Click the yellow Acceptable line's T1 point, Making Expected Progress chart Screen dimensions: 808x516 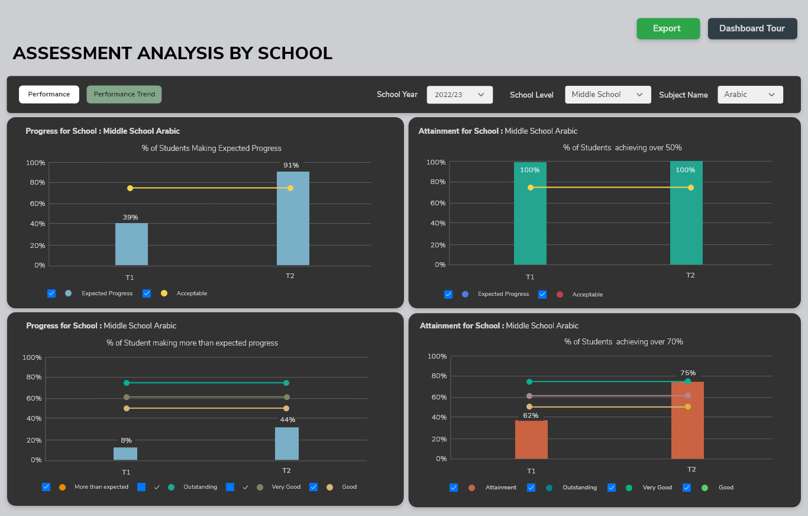(130, 188)
